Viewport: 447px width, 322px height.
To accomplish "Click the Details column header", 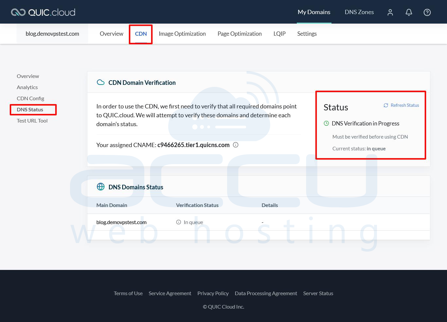I will click(270, 205).
